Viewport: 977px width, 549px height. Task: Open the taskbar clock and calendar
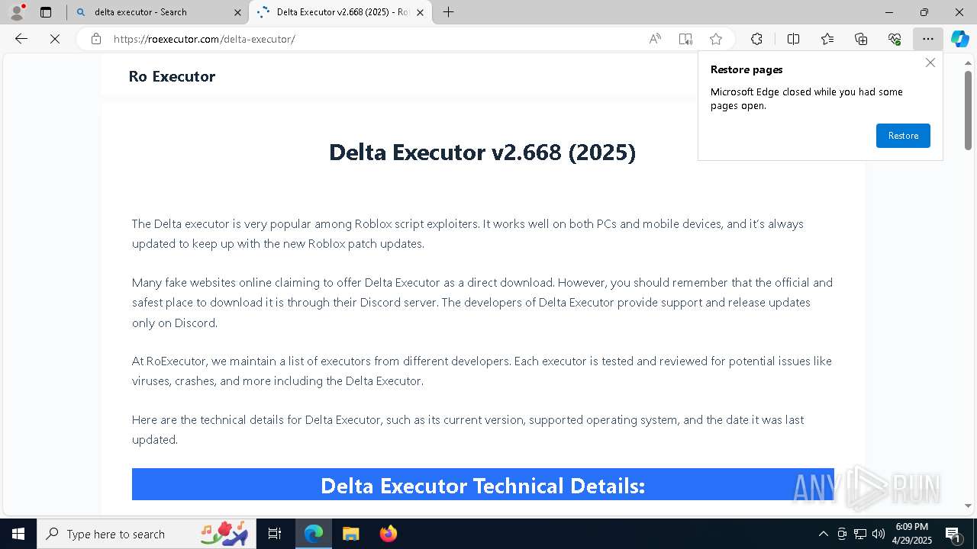(911, 534)
